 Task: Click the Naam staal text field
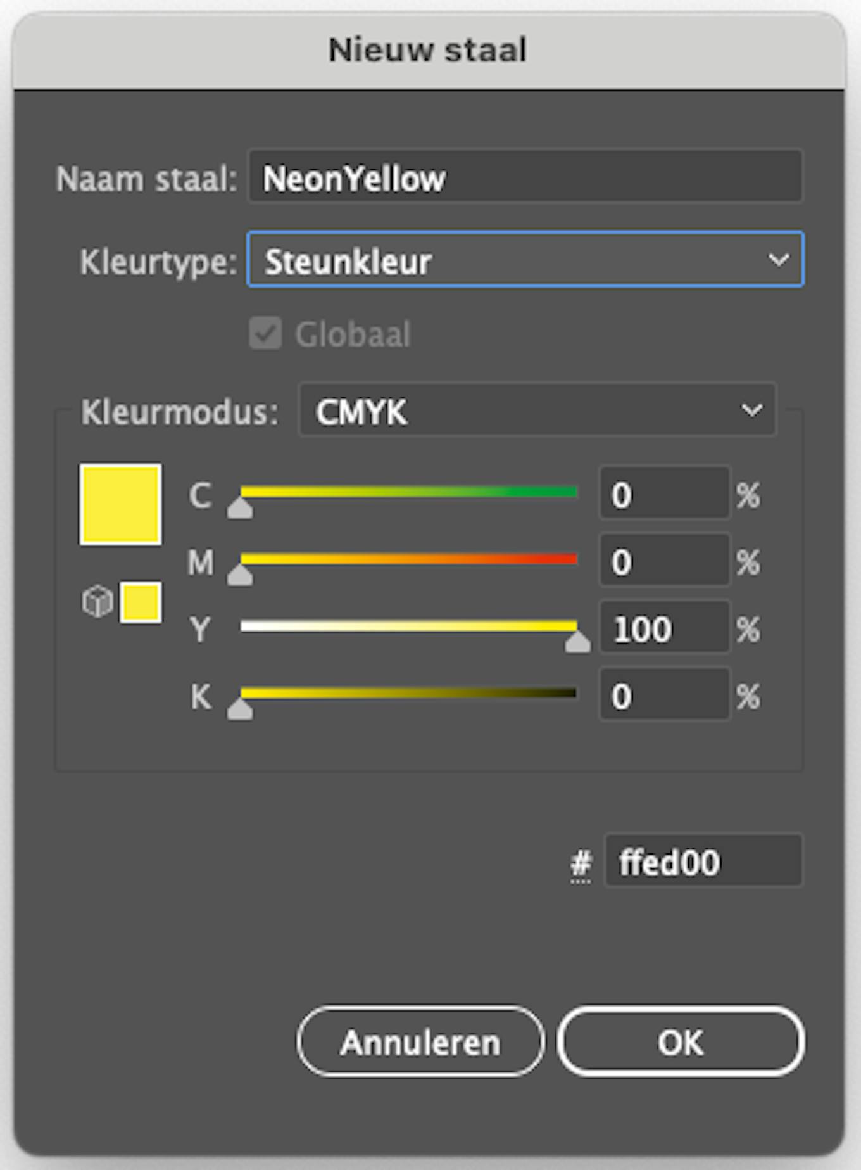[x=525, y=177]
